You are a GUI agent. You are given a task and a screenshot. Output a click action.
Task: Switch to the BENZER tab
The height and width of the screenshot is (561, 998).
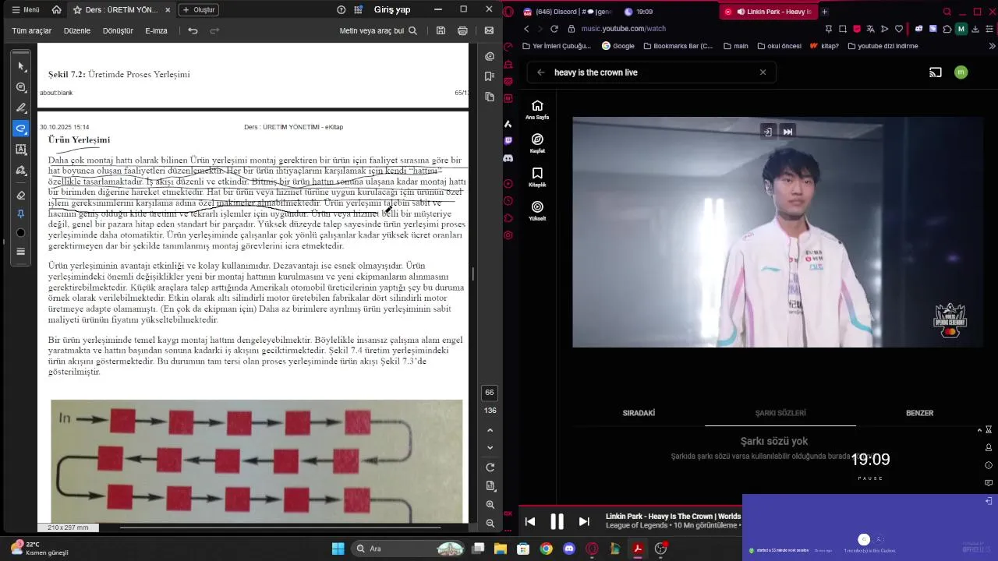tap(919, 413)
